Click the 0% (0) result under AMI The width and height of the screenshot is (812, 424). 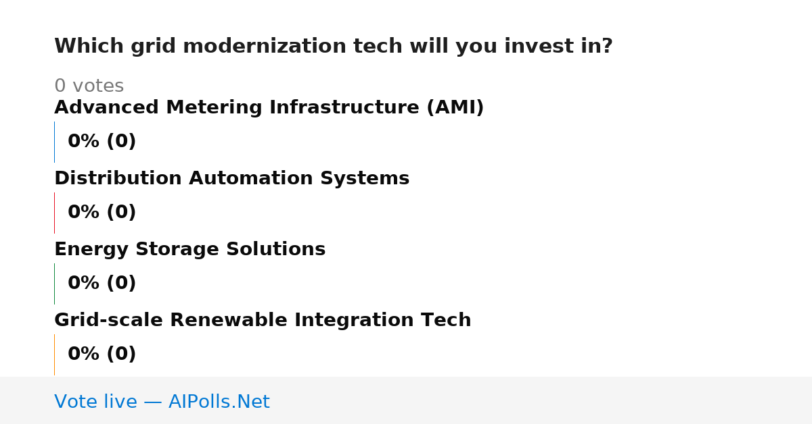pos(101,142)
